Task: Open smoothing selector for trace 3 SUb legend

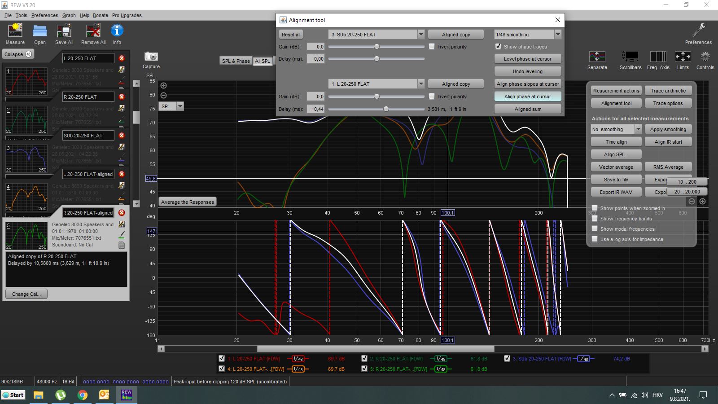Action: tap(583, 359)
